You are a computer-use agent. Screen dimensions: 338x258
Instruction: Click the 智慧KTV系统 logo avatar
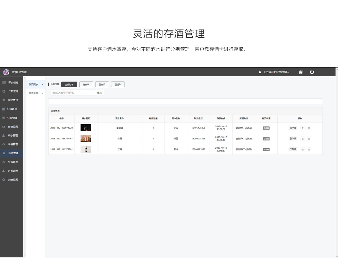pyautogui.click(x=6, y=72)
